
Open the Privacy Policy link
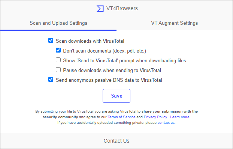tap(155, 117)
